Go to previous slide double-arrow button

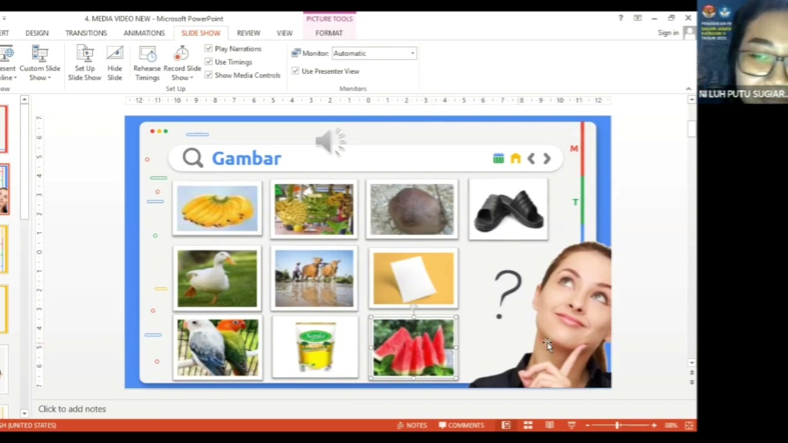tap(691, 373)
